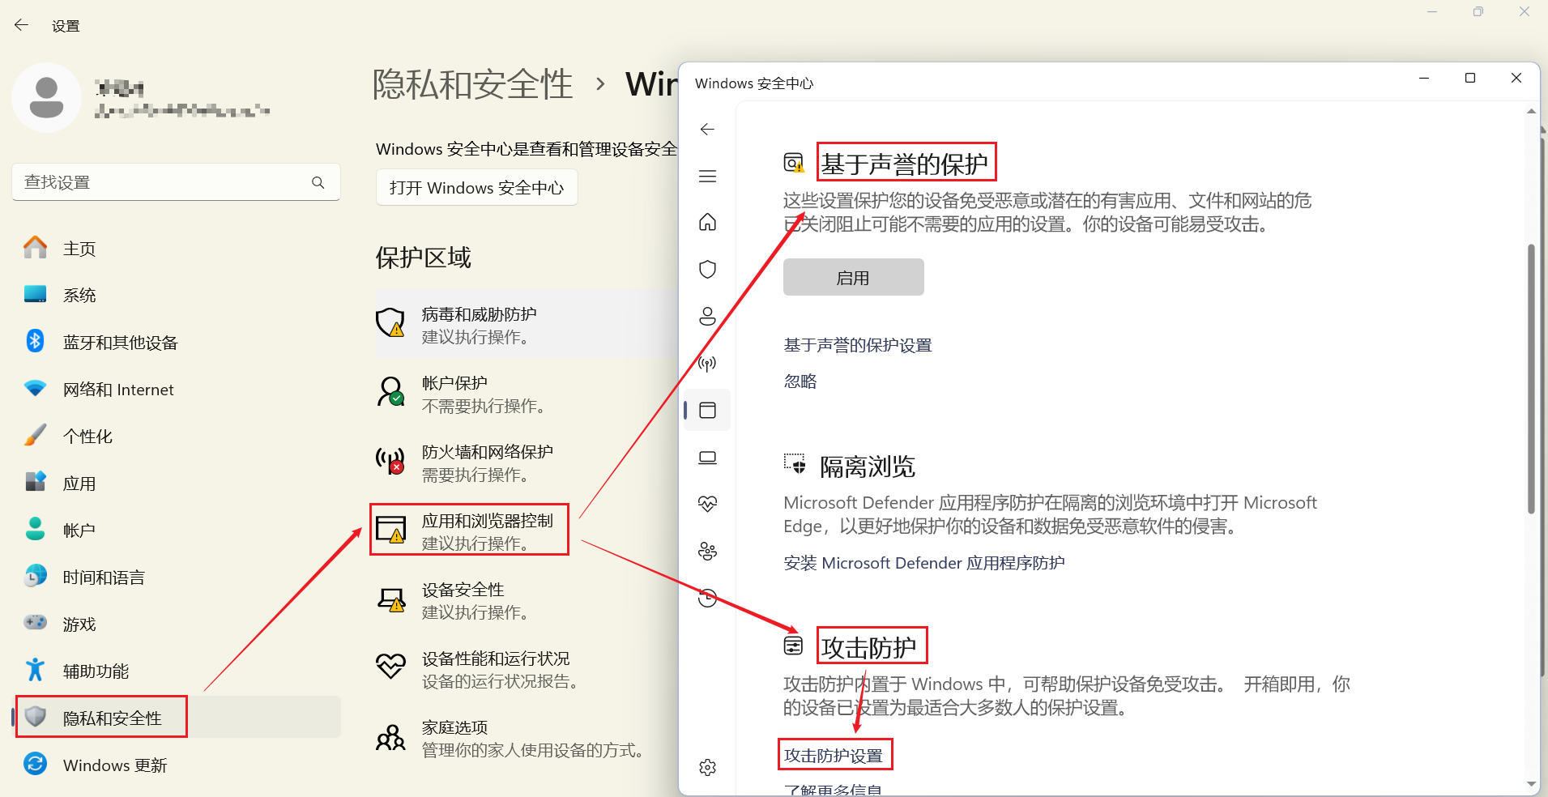Click the search magnifier in 查找设置 box
The height and width of the screenshot is (797, 1548).
click(x=318, y=182)
